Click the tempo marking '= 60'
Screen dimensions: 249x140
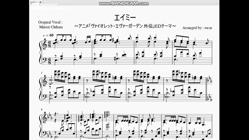click(49, 35)
